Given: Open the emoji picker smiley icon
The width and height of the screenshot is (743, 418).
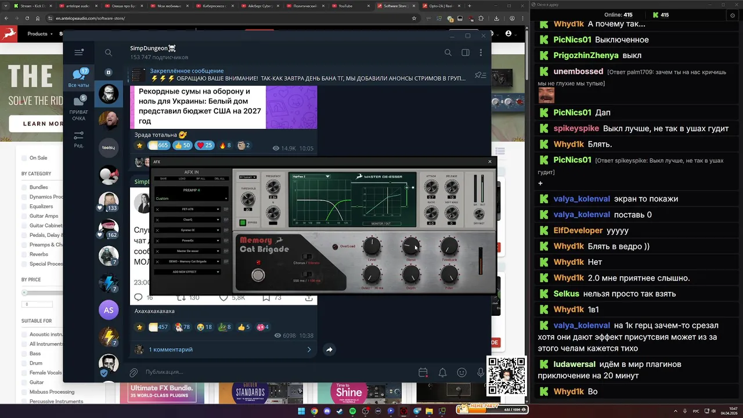Looking at the screenshot, I should point(461,372).
